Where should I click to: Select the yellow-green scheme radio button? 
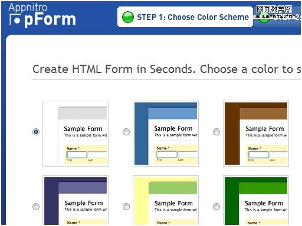126,207
